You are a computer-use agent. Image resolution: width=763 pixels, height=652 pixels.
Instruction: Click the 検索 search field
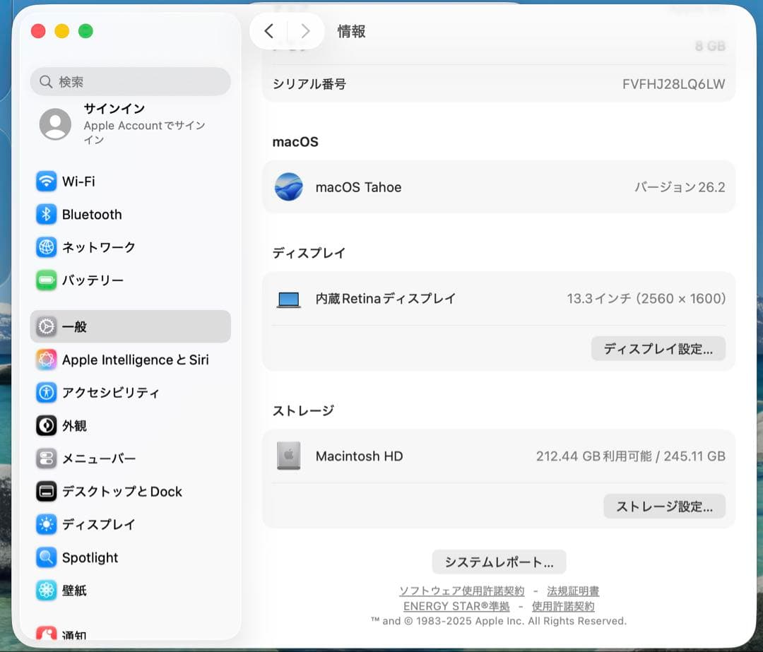130,81
